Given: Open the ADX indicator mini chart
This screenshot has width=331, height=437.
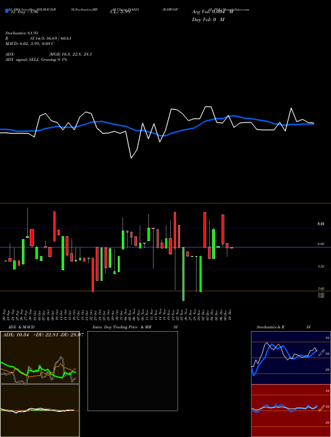Looking at the screenshot, I should (x=40, y=358).
